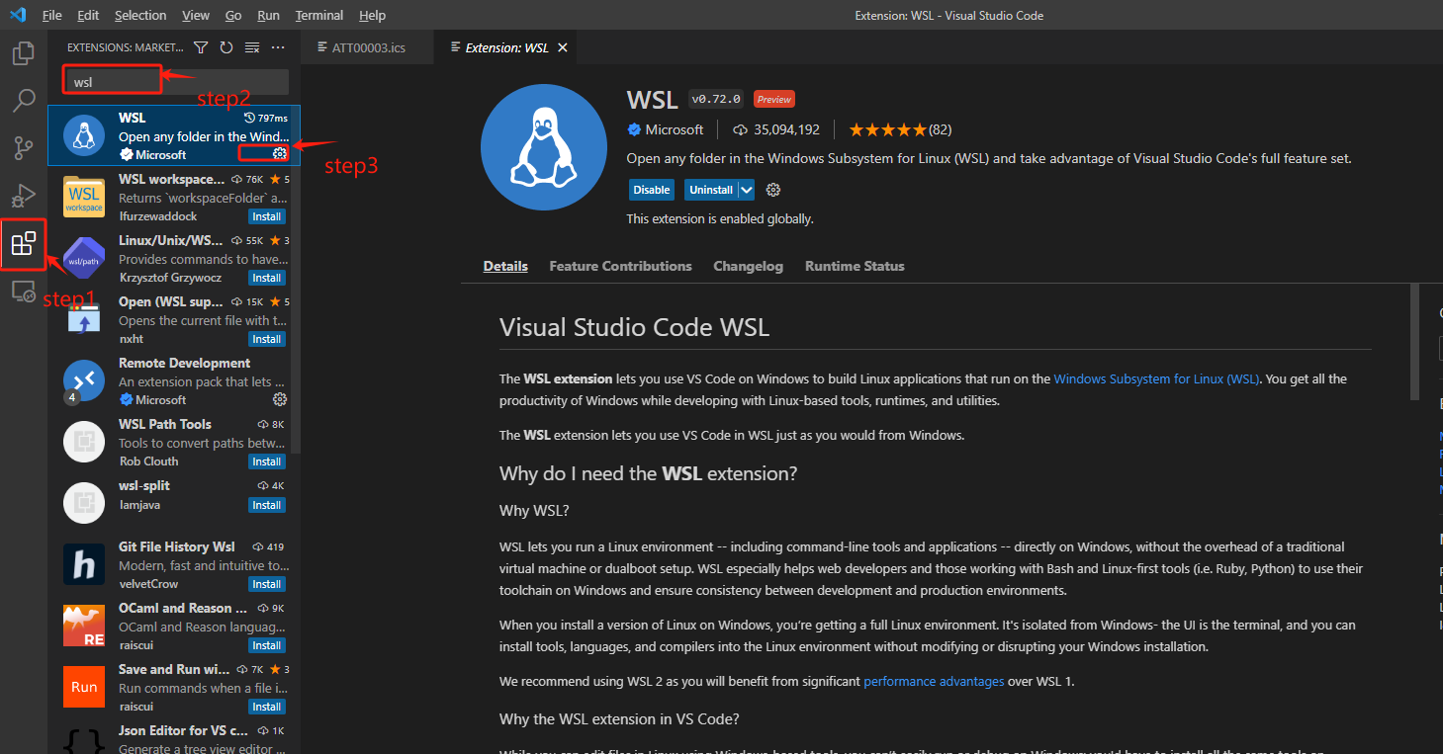
Task: Open the More Actions menu in Extensions panel
Action: [x=276, y=46]
